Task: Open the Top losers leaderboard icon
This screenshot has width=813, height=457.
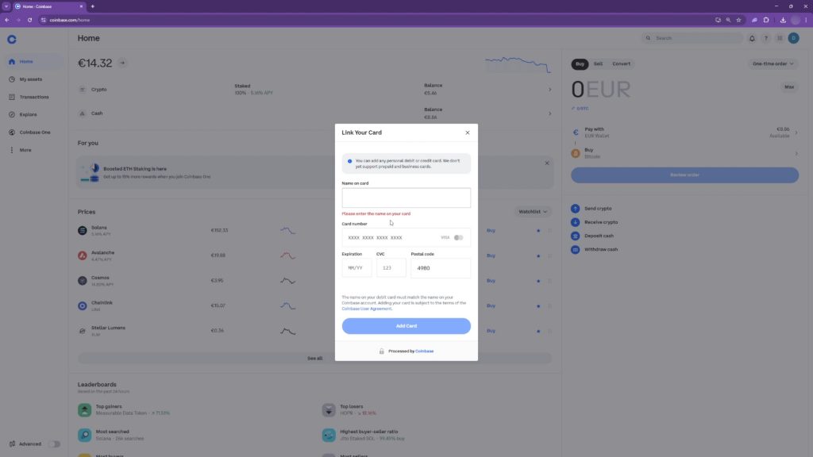Action: (x=329, y=410)
